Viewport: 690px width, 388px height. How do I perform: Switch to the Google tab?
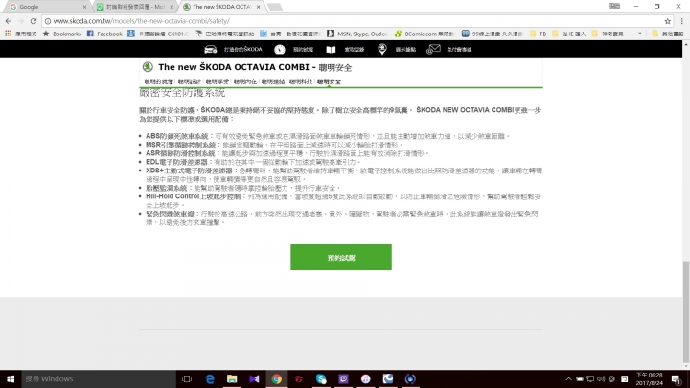coord(46,7)
